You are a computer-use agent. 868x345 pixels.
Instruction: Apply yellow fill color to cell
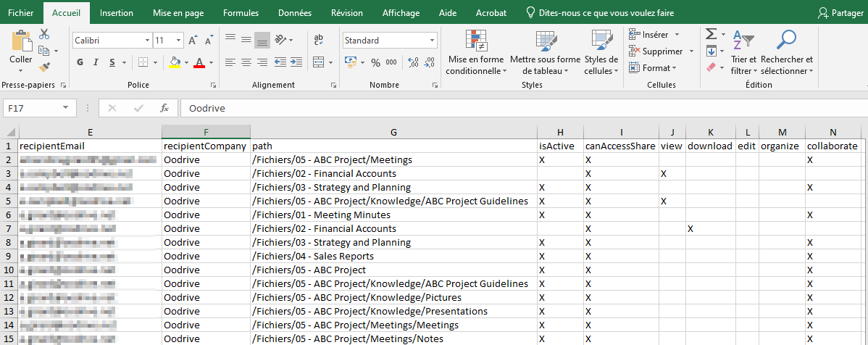click(x=175, y=62)
